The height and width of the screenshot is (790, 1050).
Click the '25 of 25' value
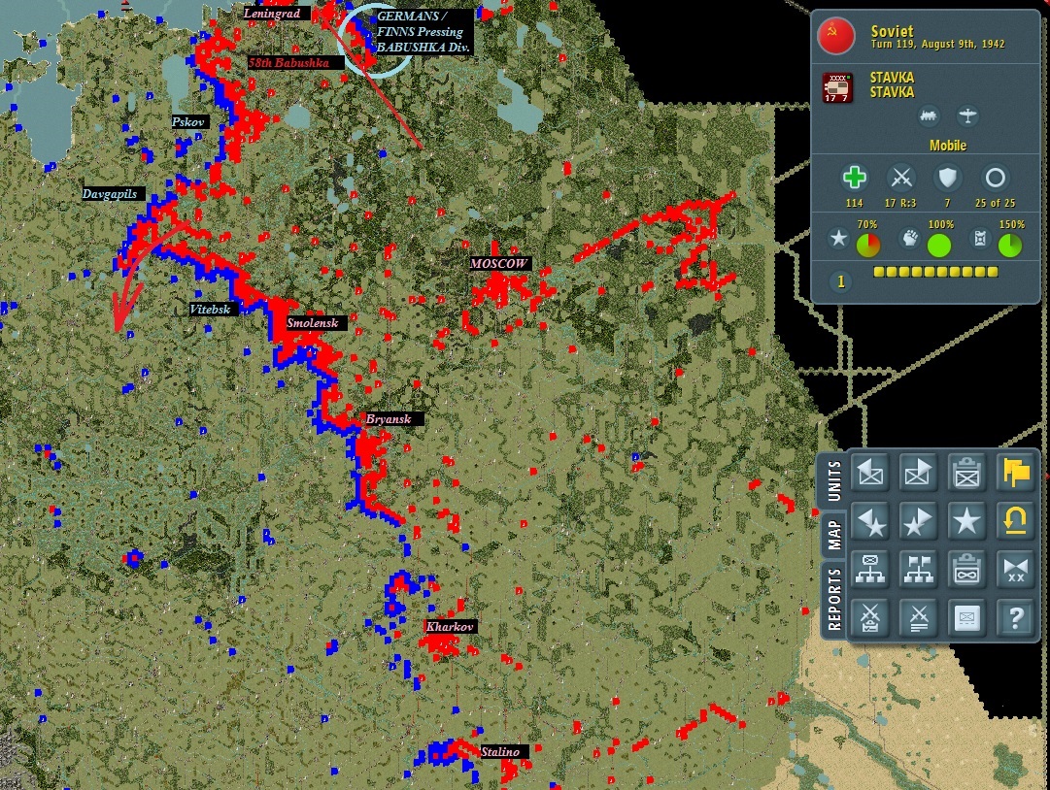click(x=995, y=203)
